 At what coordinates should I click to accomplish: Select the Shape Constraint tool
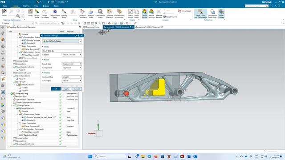pyautogui.click(x=45, y=14)
